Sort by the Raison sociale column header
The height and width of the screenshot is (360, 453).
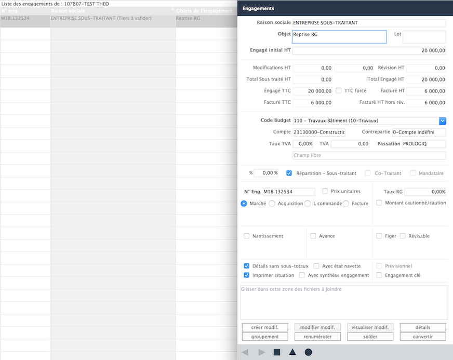click(x=113, y=11)
